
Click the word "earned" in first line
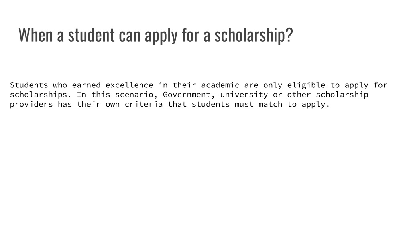pyautogui.click(x=86, y=85)
